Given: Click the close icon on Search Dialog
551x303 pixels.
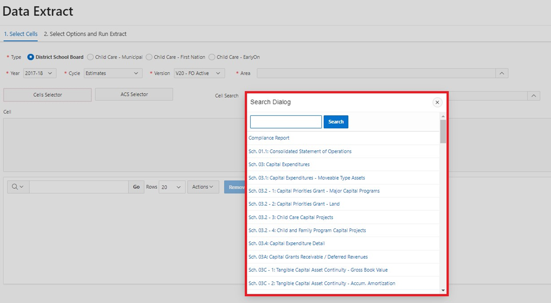Looking at the screenshot, I should click(x=437, y=102).
